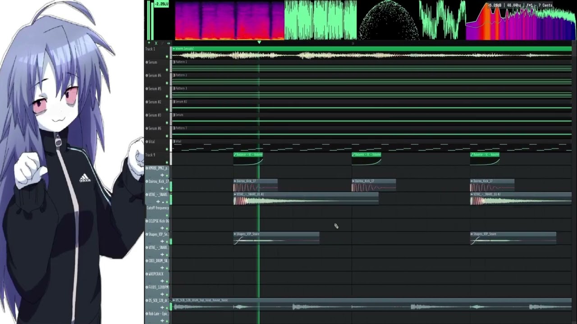This screenshot has height=324, width=577.
Task: Select the Track 9 header label
Action: coord(150,155)
